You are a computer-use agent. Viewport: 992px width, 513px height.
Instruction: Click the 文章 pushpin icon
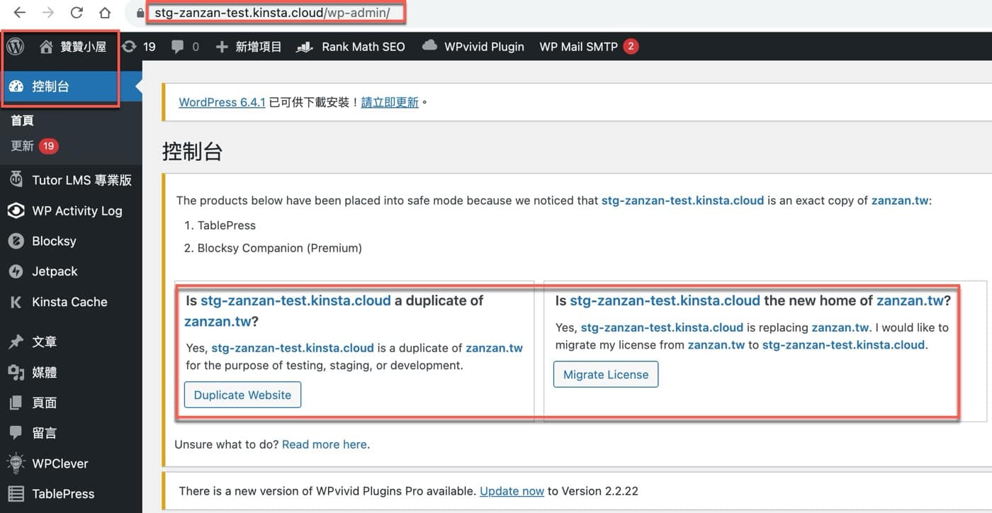(16, 342)
